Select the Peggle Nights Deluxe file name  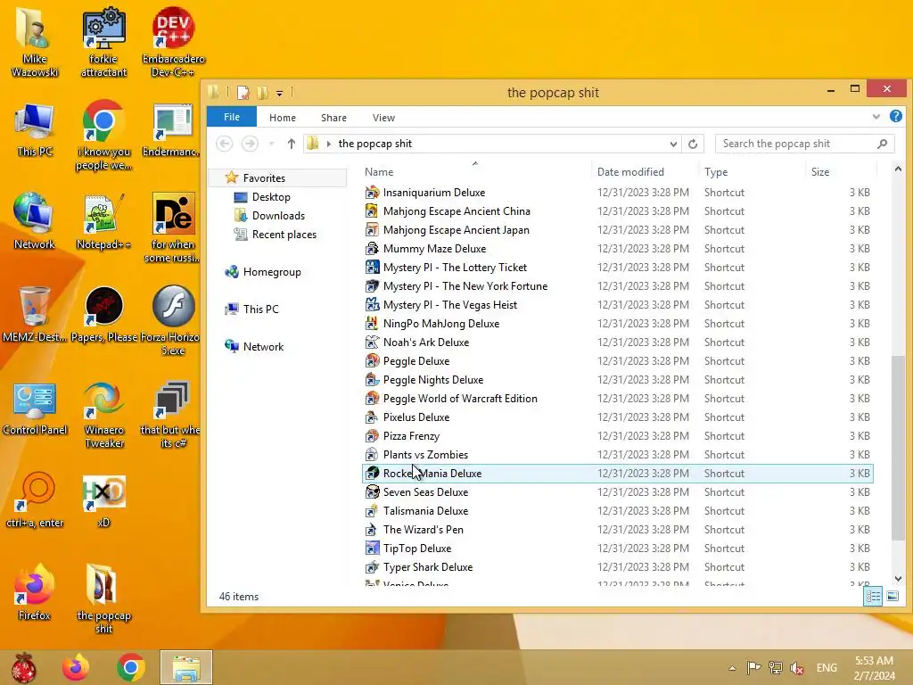[x=433, y=380]
